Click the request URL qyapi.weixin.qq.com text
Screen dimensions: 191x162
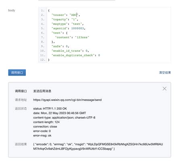point(67,100)
